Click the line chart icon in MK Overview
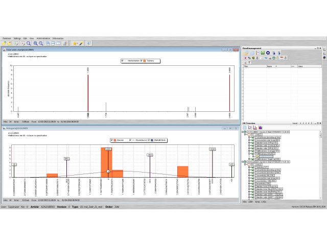The height and width of the screenshot is (245, 327). (250, 128)
